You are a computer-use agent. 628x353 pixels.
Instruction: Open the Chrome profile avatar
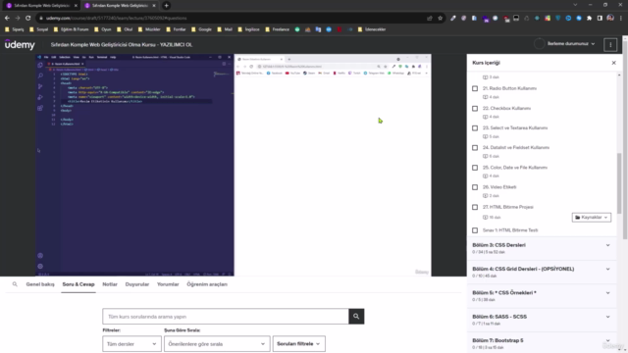coord(610,18)
